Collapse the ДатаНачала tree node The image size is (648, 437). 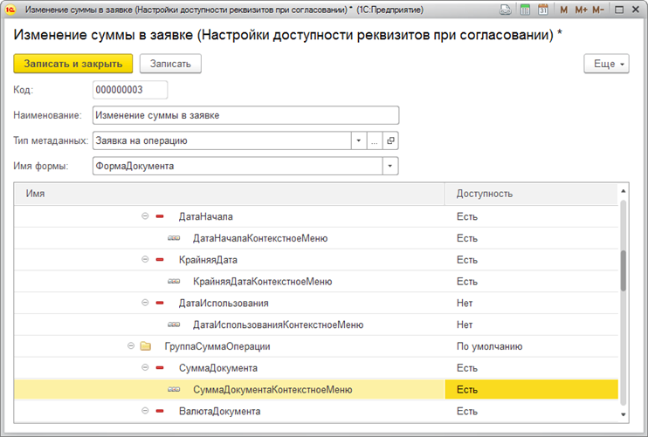click(x=145, y=216)
